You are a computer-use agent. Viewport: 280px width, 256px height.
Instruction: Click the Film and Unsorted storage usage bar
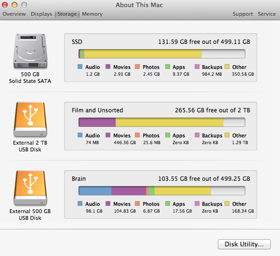[162, 122]
